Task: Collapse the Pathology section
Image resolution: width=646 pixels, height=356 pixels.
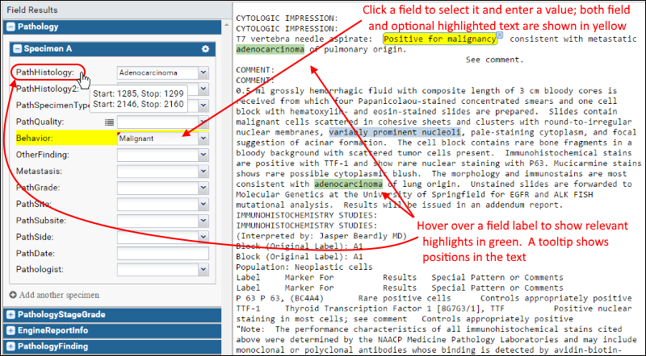Action: click(11, 27)
